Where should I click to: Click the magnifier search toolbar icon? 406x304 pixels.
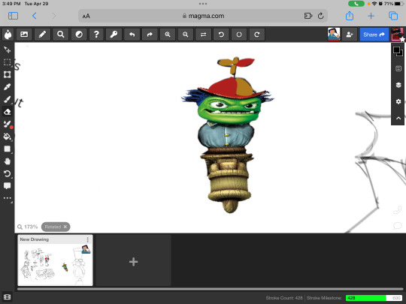pos(61,35)
